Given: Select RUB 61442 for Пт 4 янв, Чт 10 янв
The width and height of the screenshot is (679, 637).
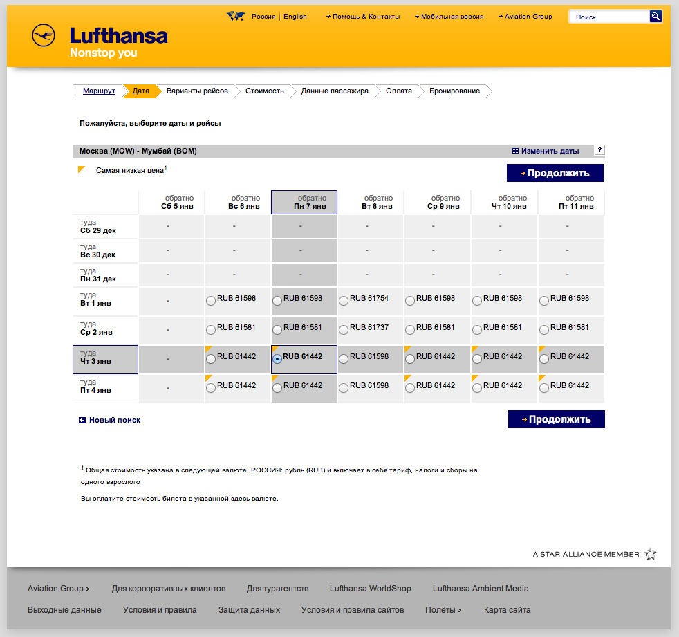Looking at the screenshot, I should click(x=477, y=387).
